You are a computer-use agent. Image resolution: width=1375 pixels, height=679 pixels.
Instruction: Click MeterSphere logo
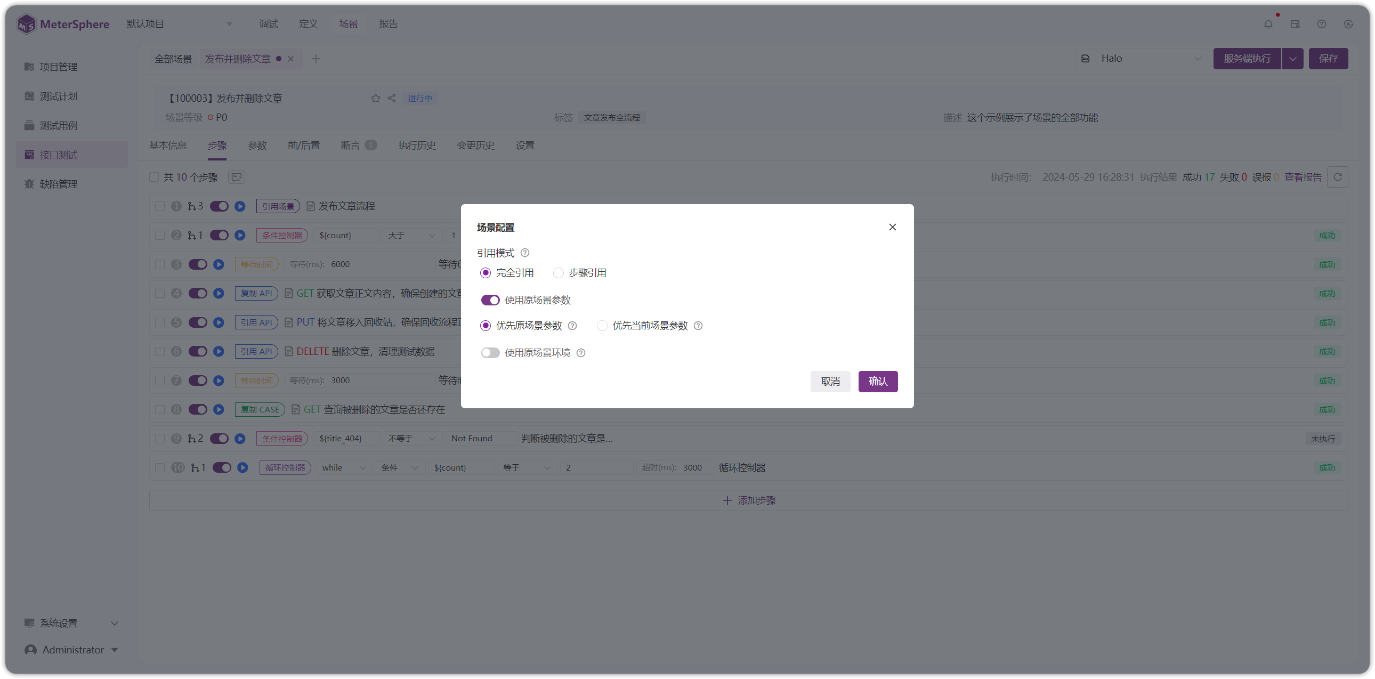[x=63, y=24]
